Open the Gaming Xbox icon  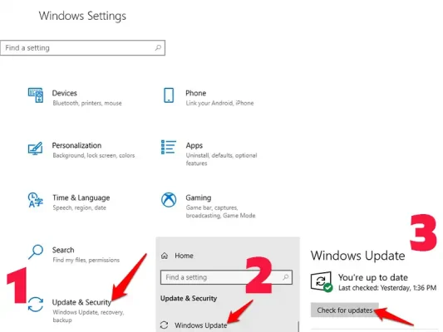pyautogui.click(x=169, y=200)
